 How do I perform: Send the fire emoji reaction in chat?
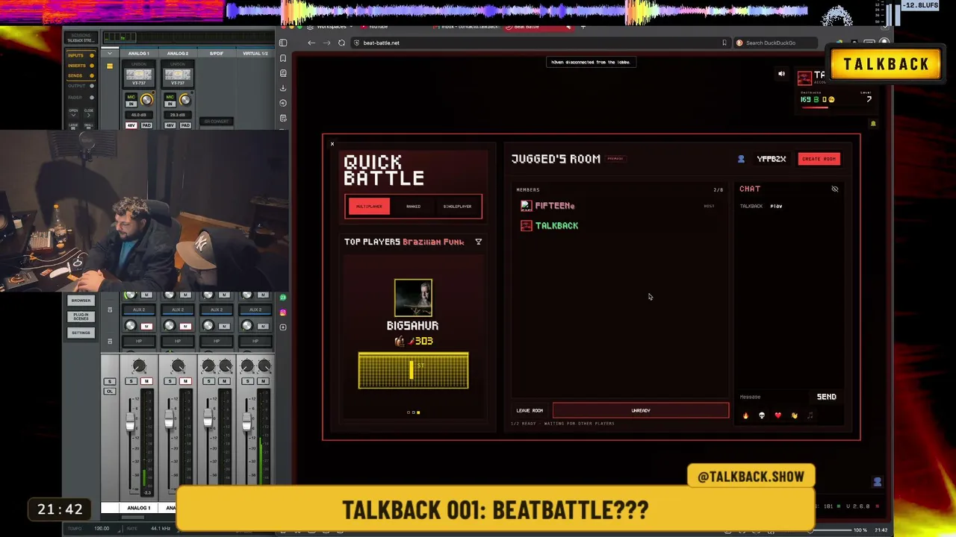tap(745, 415)
